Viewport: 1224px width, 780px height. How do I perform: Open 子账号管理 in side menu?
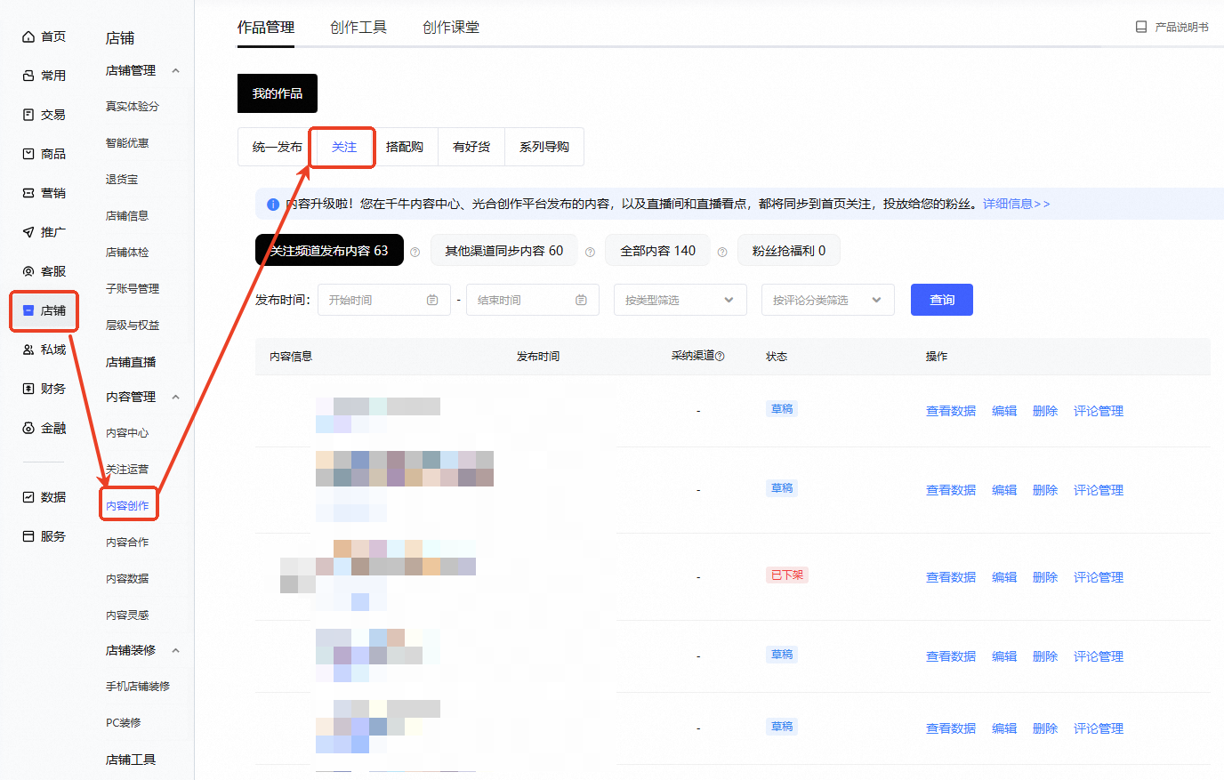coord(133,288)
